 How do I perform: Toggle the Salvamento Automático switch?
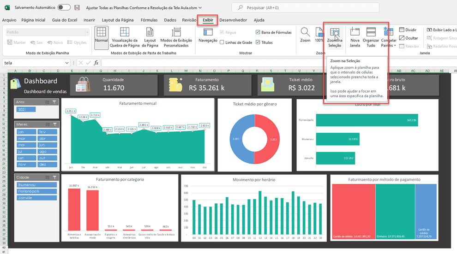point(64,8)
